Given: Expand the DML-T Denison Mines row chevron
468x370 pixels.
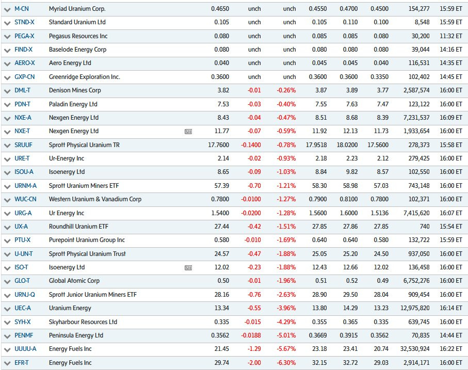Looking at the screenshot, I should coord(7,91).
